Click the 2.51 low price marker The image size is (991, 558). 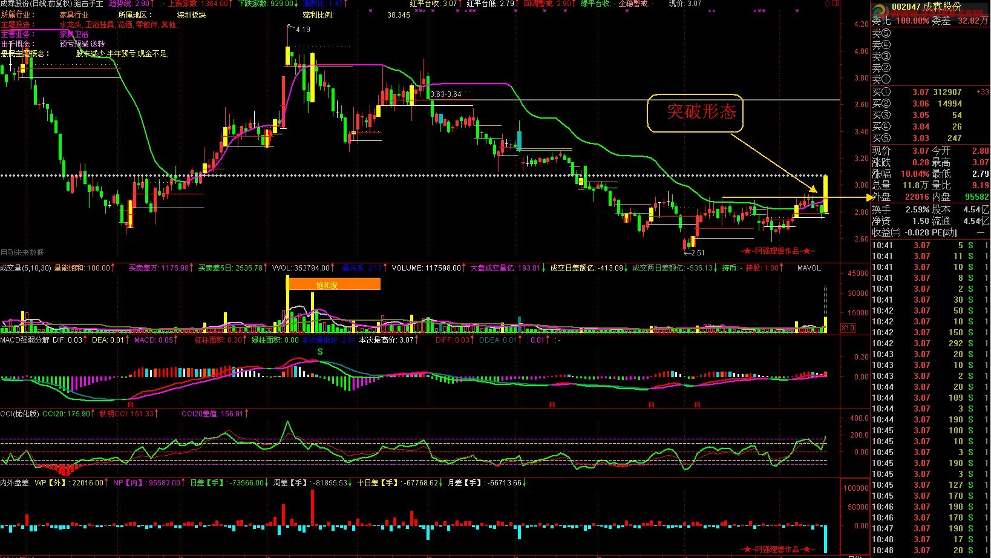pyautogui.click(x=698, y=253)
